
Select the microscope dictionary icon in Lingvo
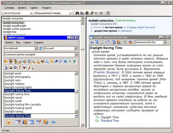click(6, 68)
